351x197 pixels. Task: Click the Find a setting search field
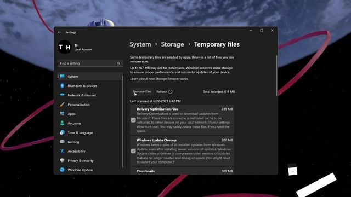click(x=90, y=63)
